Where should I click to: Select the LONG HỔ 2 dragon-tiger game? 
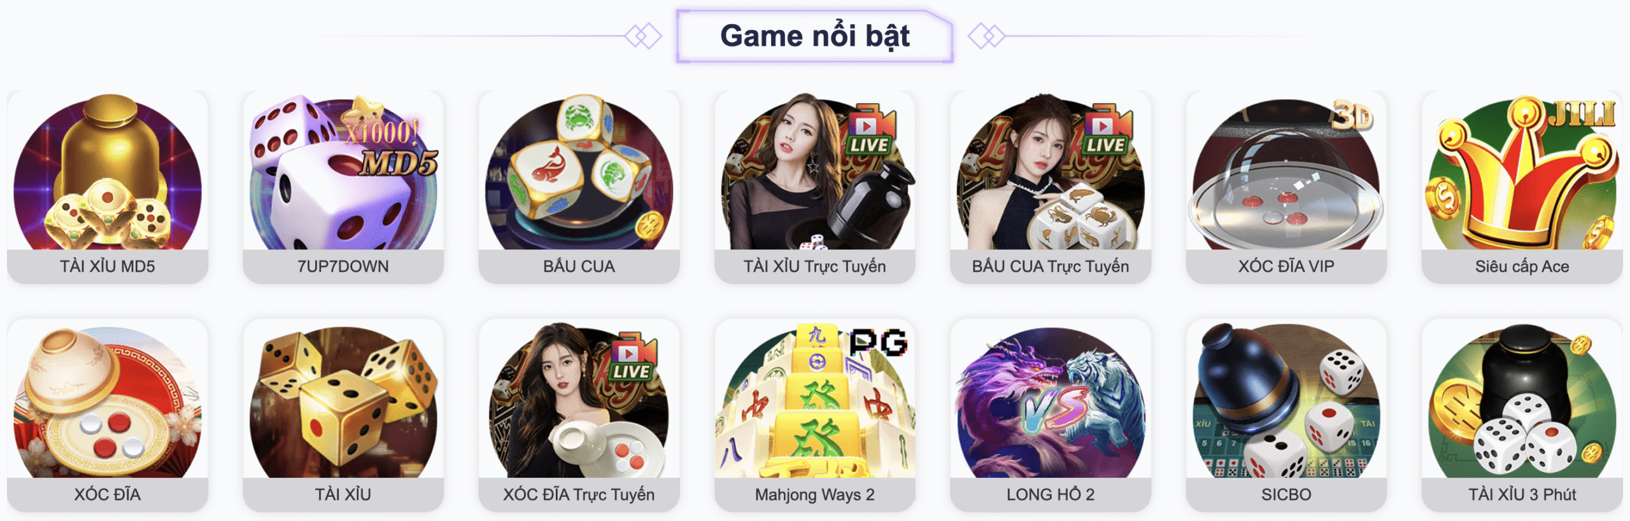(1051, 399)
